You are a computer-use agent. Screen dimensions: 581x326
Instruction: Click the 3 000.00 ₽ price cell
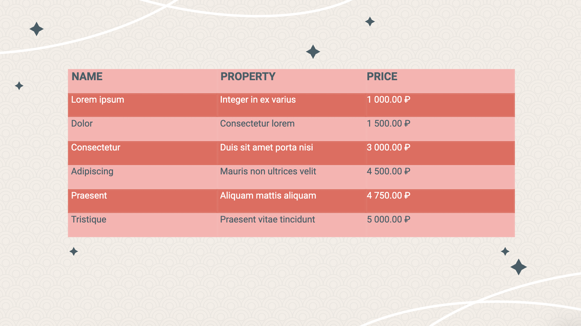(440, 153)
